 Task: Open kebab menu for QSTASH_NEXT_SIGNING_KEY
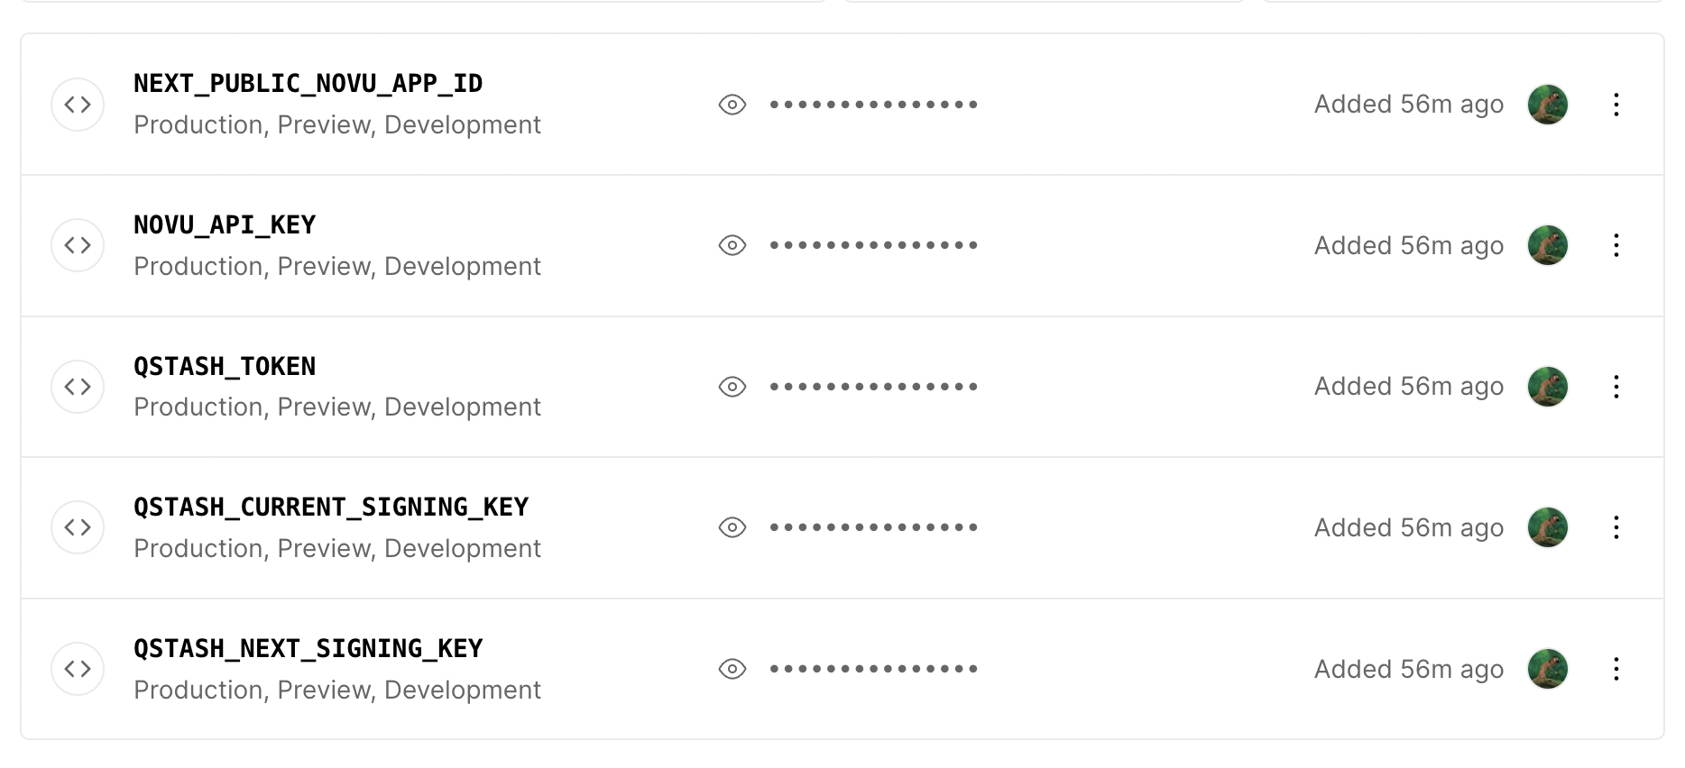pos(1616,669)
